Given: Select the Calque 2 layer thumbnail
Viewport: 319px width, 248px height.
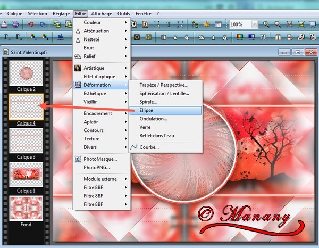Looking at the screenshot, I should [26, 73].
